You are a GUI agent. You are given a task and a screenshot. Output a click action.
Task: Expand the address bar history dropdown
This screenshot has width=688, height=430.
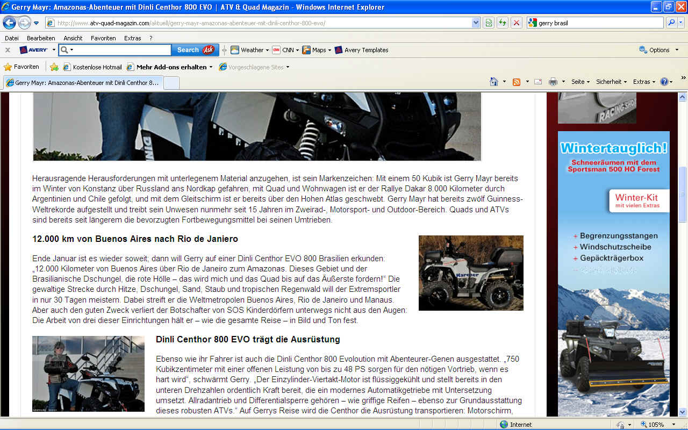pos(476,23)
